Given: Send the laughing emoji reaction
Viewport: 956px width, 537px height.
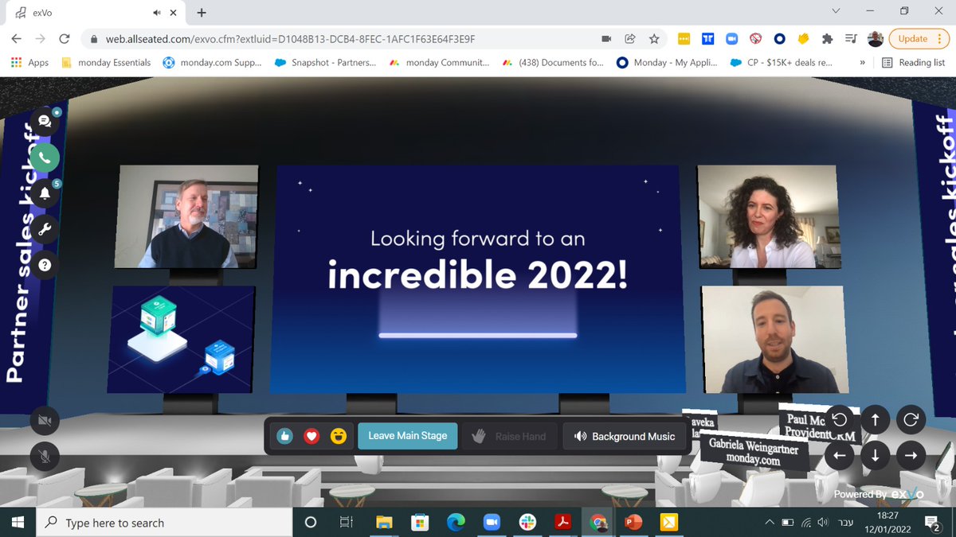Looking at the screenshot, I should tap(338, 436).
